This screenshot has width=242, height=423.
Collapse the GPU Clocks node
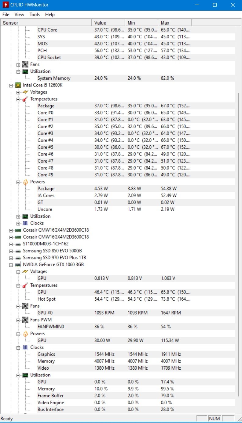(18, 347)
